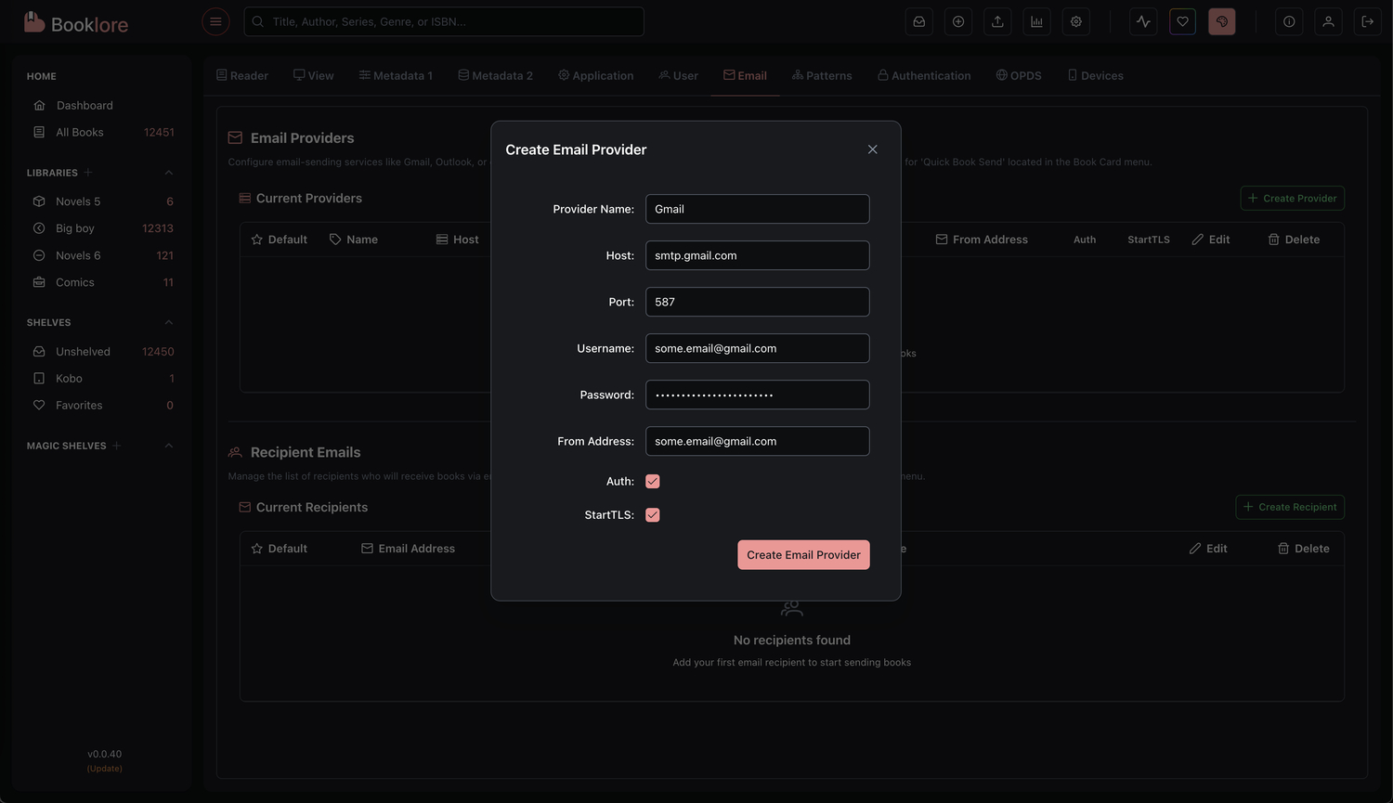1393x803 pixels.
Task: Click the Password input field
Action: (x=757, y=395)
